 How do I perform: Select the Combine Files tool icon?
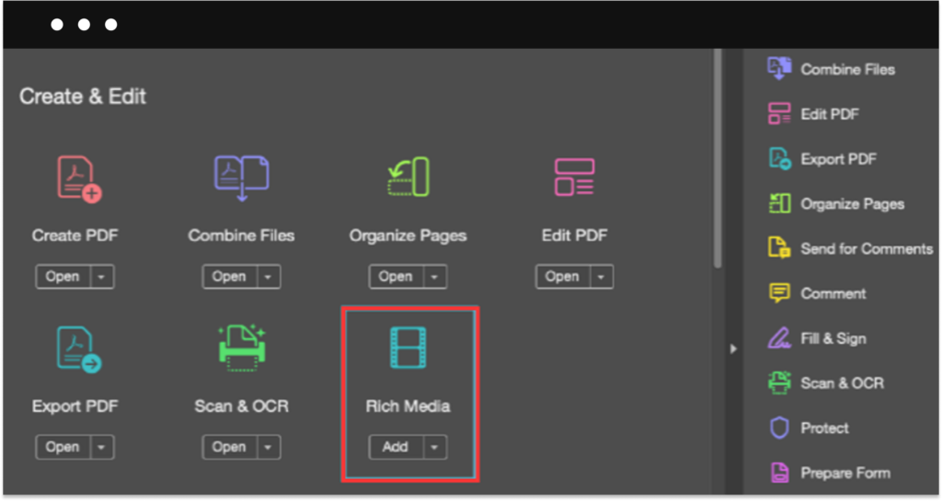click(241, 178)
